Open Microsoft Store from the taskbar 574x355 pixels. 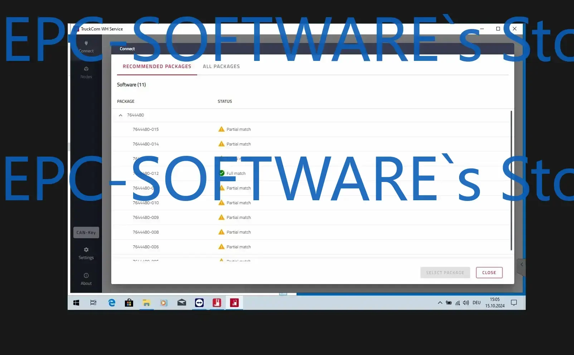point(129,303)
